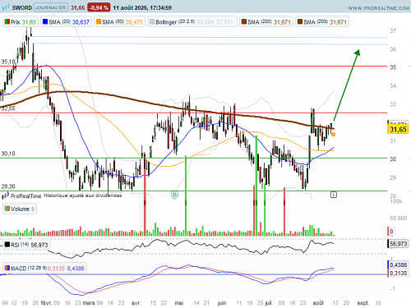The height and width of the screenshot is (308, 411).
Task: Click the 33 price axis label
Action: pos(393,104)
